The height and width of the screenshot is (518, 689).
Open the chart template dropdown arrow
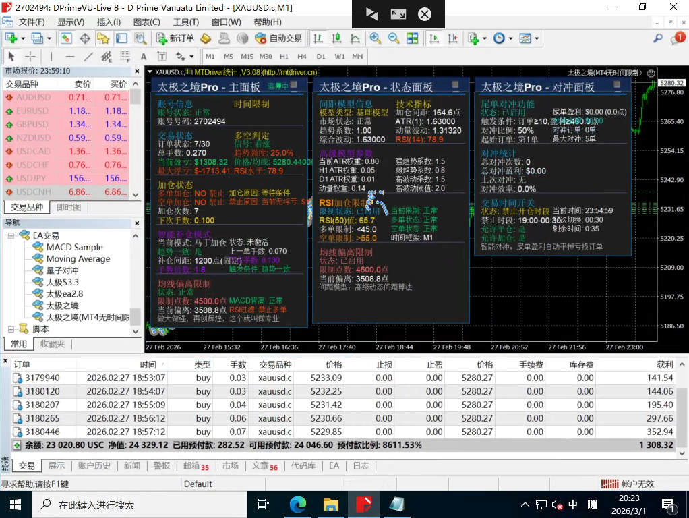(x=537, y=38)
